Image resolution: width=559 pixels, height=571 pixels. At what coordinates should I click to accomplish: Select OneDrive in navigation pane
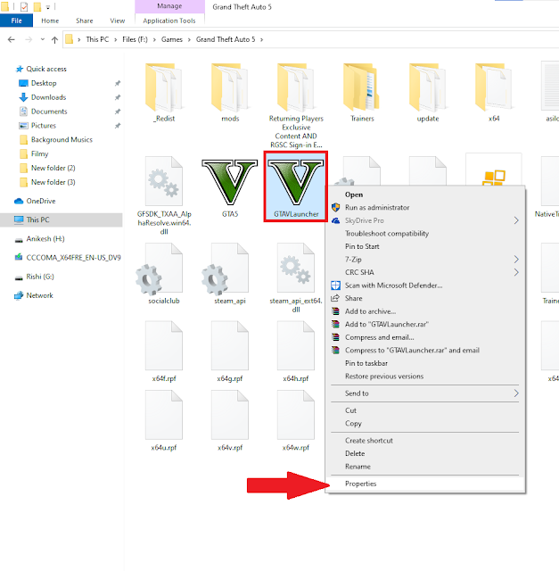click(x=41, y=201)
